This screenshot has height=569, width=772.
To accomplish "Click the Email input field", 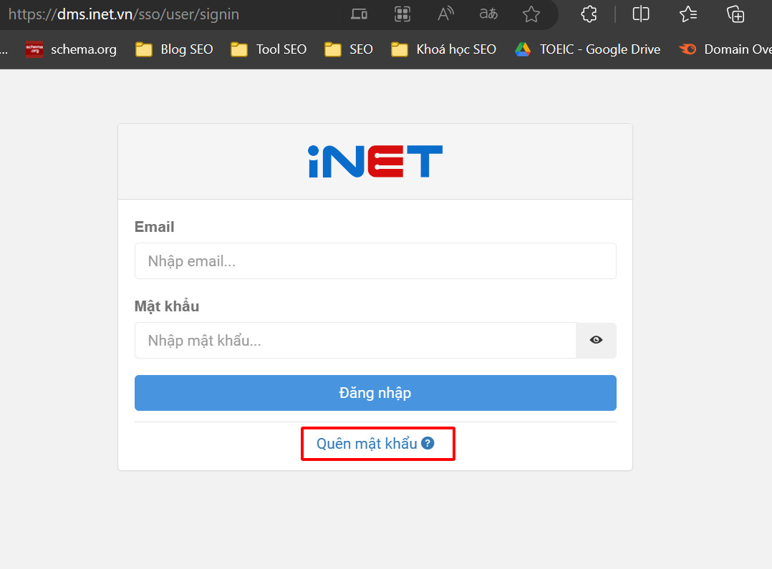I will [x=375, y=261].
